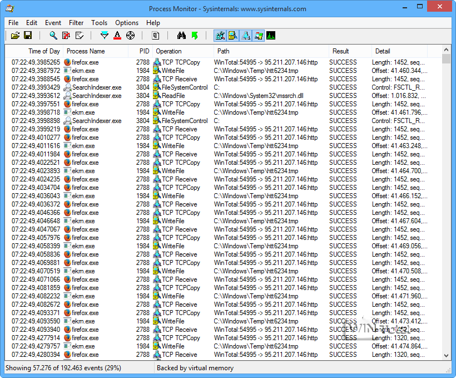Jump to object with the green arrow icon

[195, 36]
